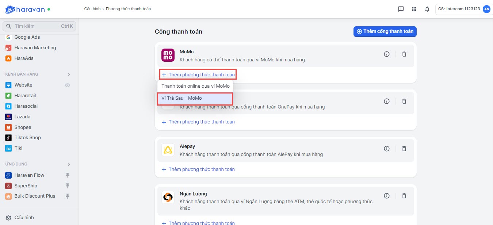Click the Hararetail channel icon

[8, 96]
